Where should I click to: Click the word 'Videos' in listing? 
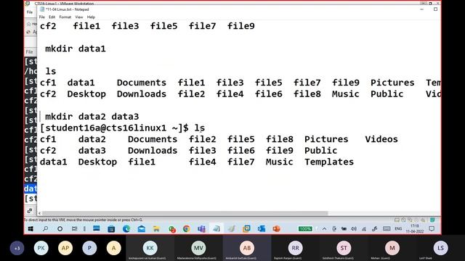[381, 139]
